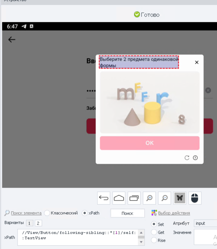Click into the xPath expression field
Image resolution: width=217 pixels, height=249 pixels.
78,237
